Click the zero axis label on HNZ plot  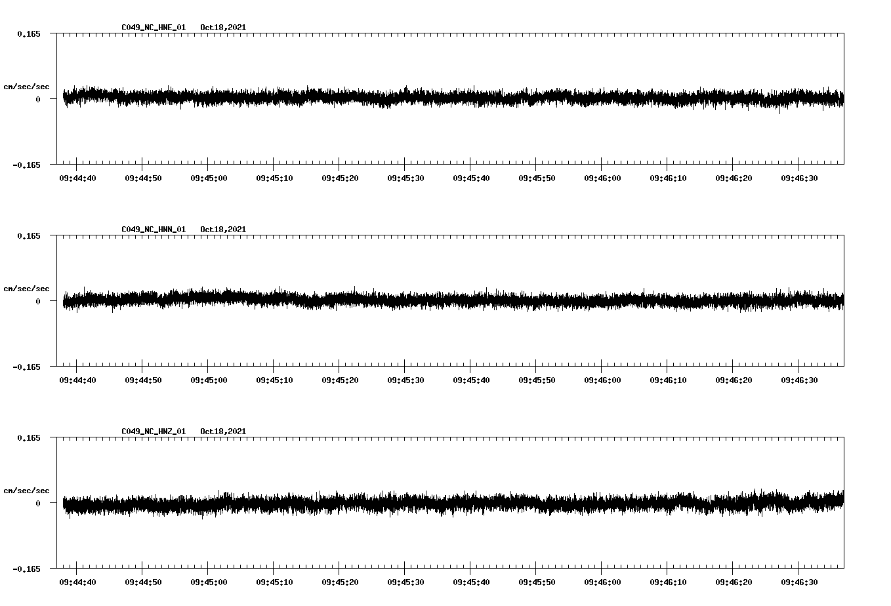pos(38,503)
